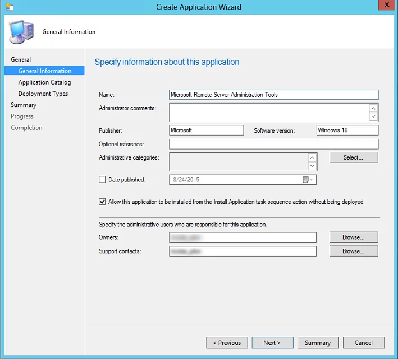The image size is (398, 359).
Task: Select the General step in sidebar
Action: tap(21, 59)
